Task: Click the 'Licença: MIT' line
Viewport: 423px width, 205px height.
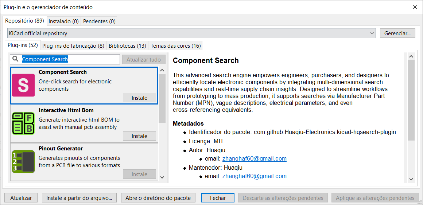Action: point(206,141)
